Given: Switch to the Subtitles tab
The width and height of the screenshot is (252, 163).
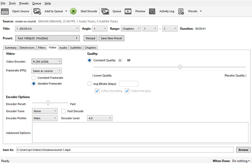Looking at the screenshot, I should (76, 48).
